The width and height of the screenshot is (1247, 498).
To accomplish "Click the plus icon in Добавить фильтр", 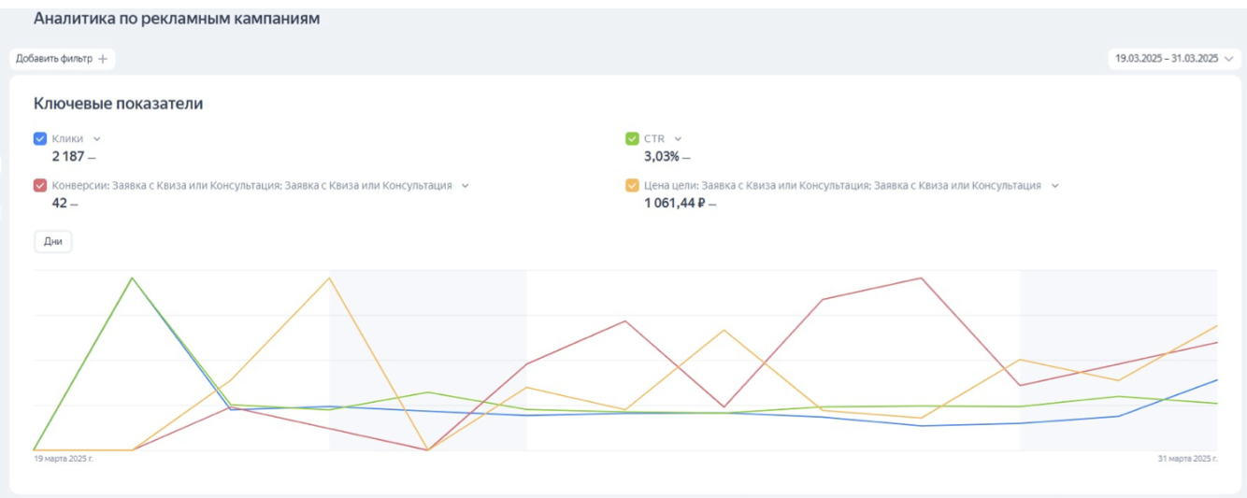I will click(x=103, y=59).
